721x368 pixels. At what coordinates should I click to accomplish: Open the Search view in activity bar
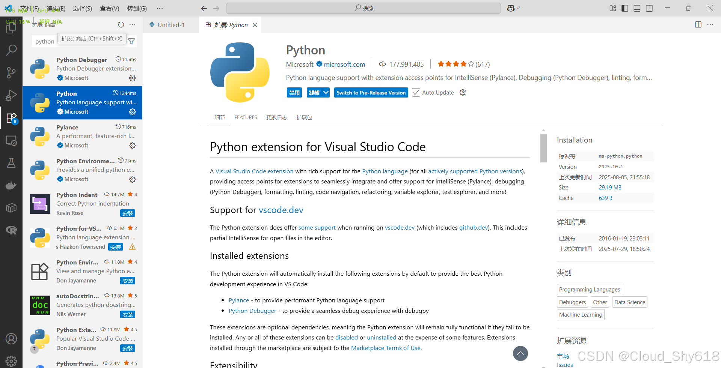pos(11,50)
